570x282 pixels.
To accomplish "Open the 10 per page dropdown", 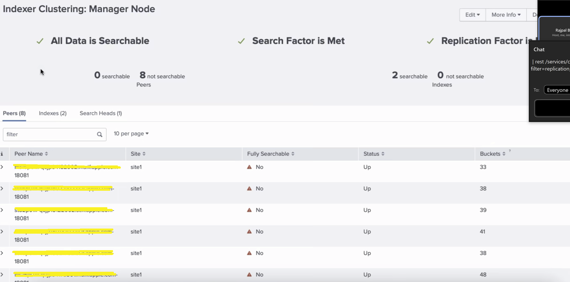I will click(x=131, y=134).
